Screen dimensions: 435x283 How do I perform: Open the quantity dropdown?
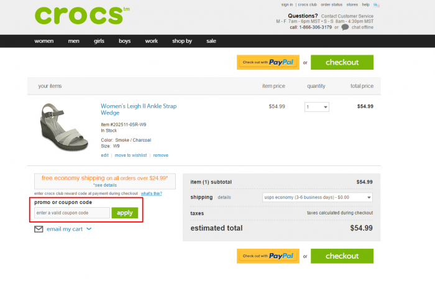316,107
